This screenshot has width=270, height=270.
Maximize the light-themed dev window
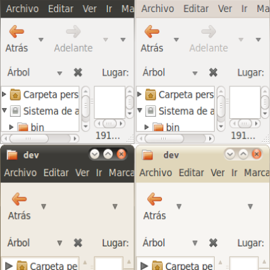click(x=243, y=154)
